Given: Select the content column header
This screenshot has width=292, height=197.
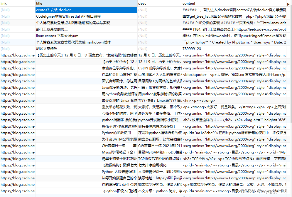Looking at the screenshot, I should (234, 3).
